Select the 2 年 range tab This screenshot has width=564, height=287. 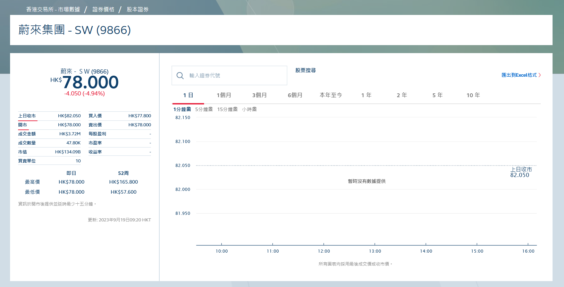pos(402,95)
